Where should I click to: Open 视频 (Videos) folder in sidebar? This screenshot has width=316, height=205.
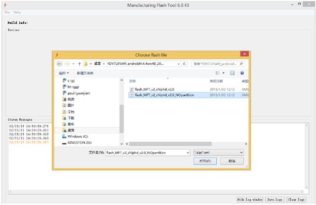69,99
